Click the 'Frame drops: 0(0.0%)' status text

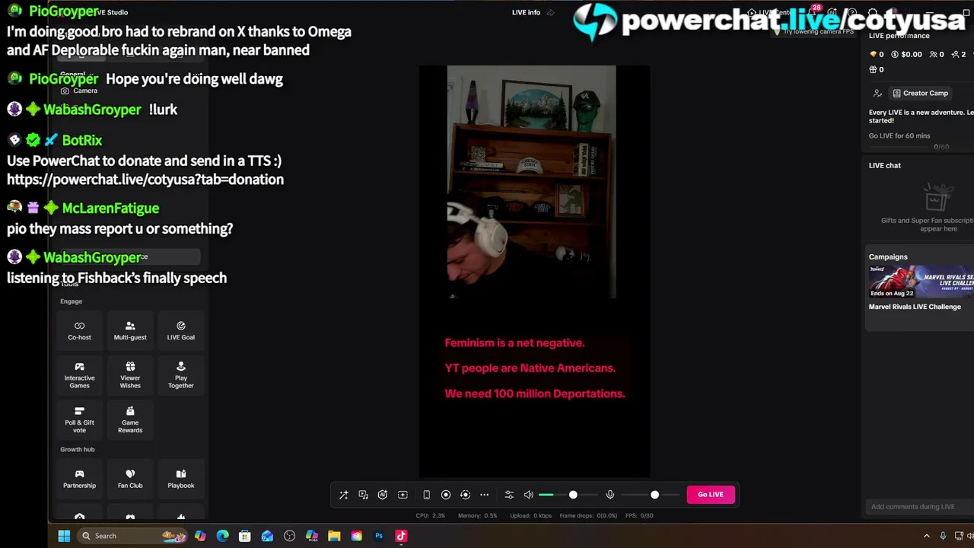click(588, 516)
